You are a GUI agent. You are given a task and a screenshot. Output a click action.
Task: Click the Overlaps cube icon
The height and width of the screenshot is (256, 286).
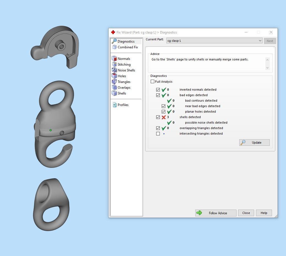pyautogui.click(x=114, y=87)
